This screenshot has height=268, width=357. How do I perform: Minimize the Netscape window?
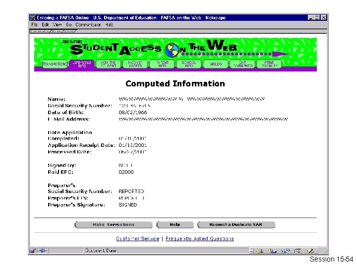[310, 17]
